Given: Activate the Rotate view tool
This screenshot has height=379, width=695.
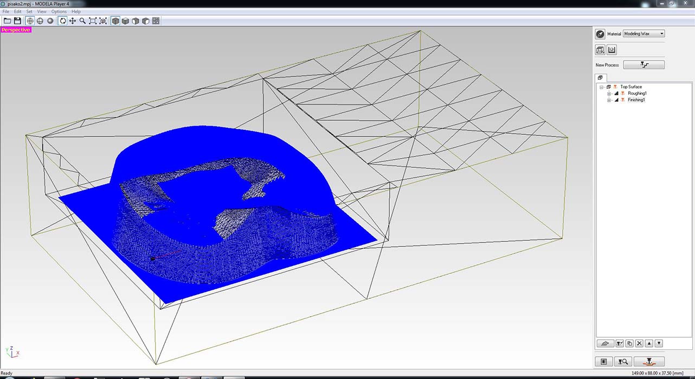Looking at the screenshot, I should pos(62,21).
